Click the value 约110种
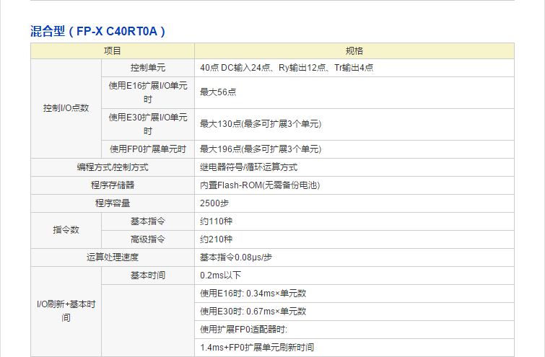 point(216,221)
